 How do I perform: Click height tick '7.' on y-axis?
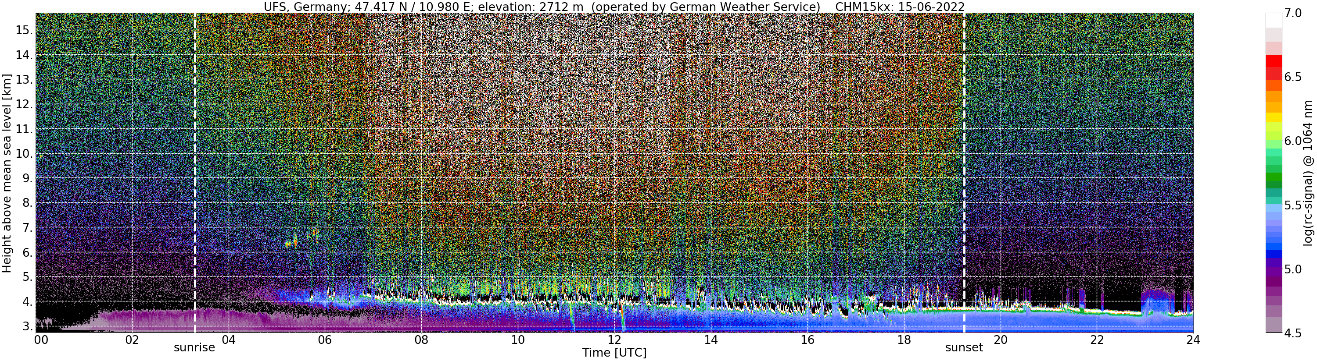[x=27, y=228]
